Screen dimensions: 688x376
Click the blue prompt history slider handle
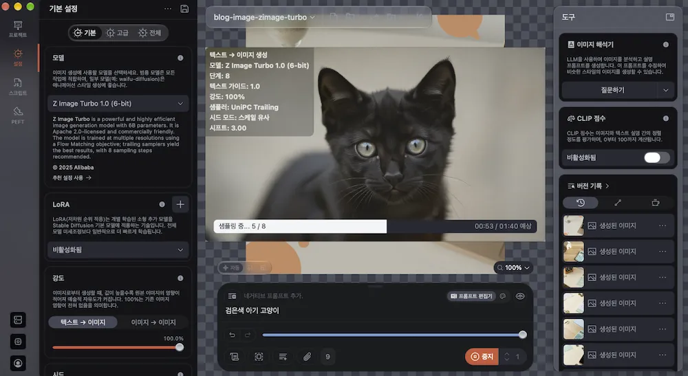click(523, 335)
